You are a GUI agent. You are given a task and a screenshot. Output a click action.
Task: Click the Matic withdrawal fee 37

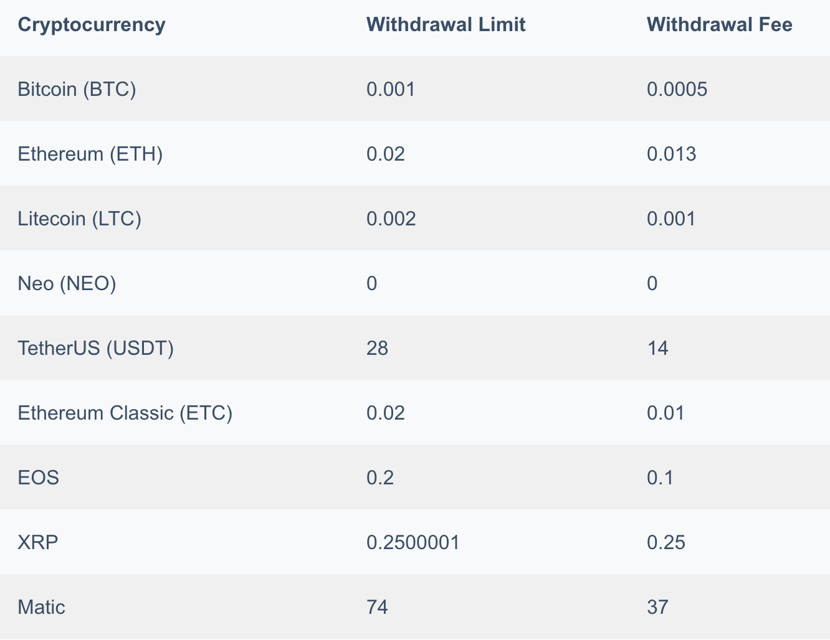[x=658, y=607]
